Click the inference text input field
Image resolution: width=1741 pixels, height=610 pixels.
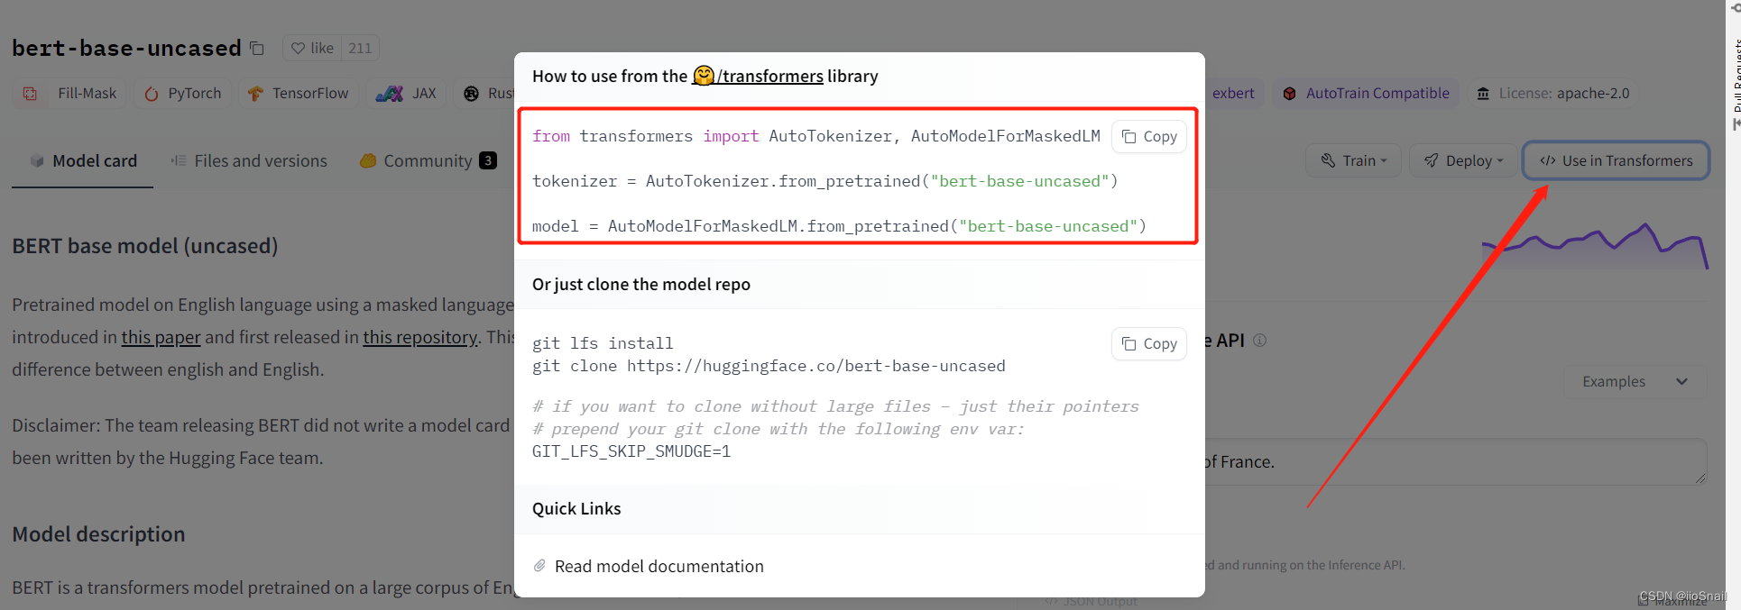(1455, 462)
